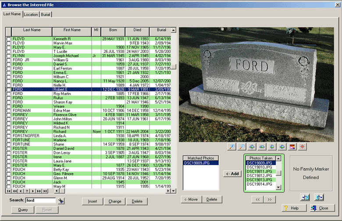Click the zoom in magnifier icon
This screenshot has height=221, width=342.
(x=231, y=147)
